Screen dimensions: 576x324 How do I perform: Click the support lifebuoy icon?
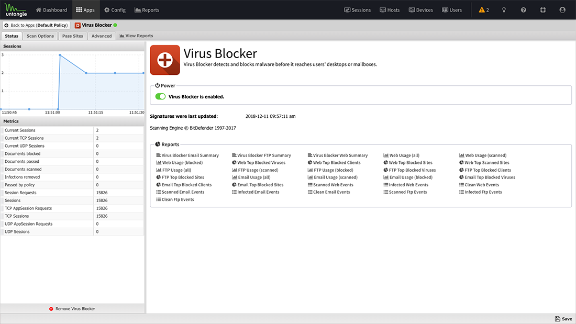[543, 10]
